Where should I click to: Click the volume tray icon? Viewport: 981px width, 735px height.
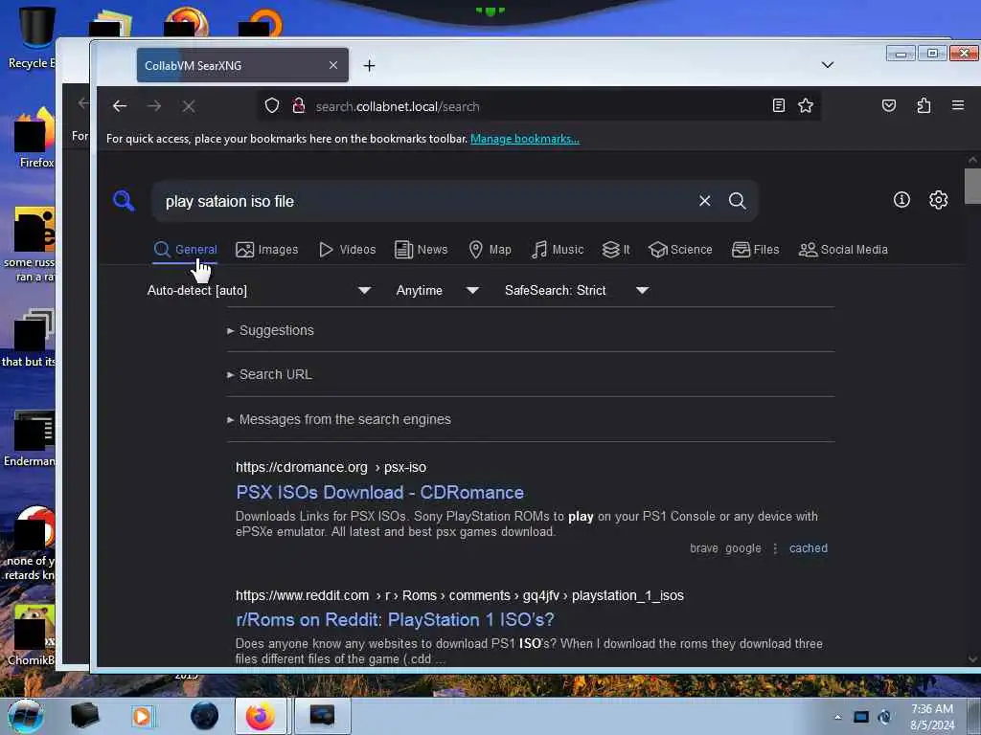pos(884,717)
